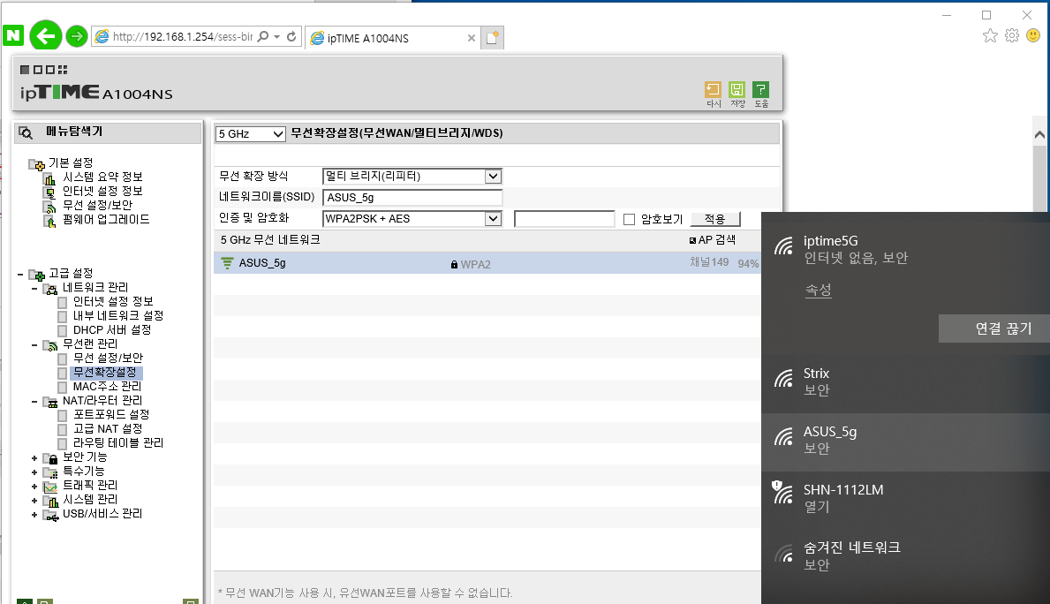Image resolution: width=1050 pixels, height=604 pixels.
Task: Open 인증 및 암호화 dropdown
Action: [x=412, y=218]
